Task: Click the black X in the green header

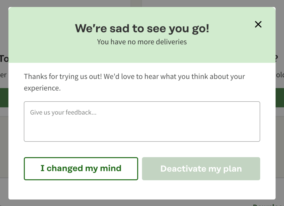Action: click(x=258, y=24)
